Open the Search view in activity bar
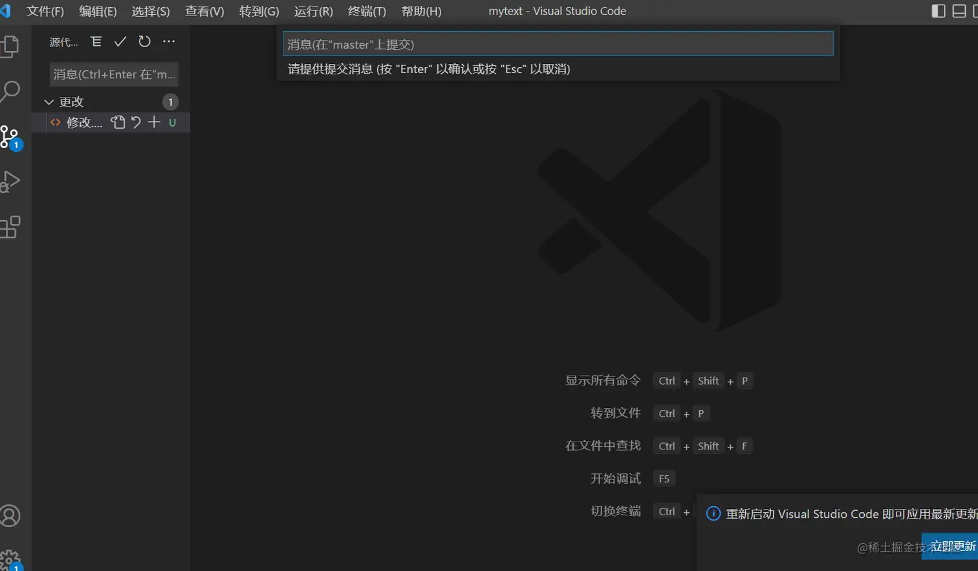Image resolution: width=978 pixels, height=571 pixels. tap(10, 91)
